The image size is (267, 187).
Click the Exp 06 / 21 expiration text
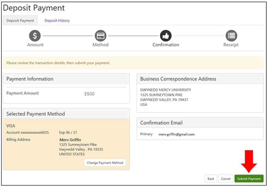click(68, 132)
